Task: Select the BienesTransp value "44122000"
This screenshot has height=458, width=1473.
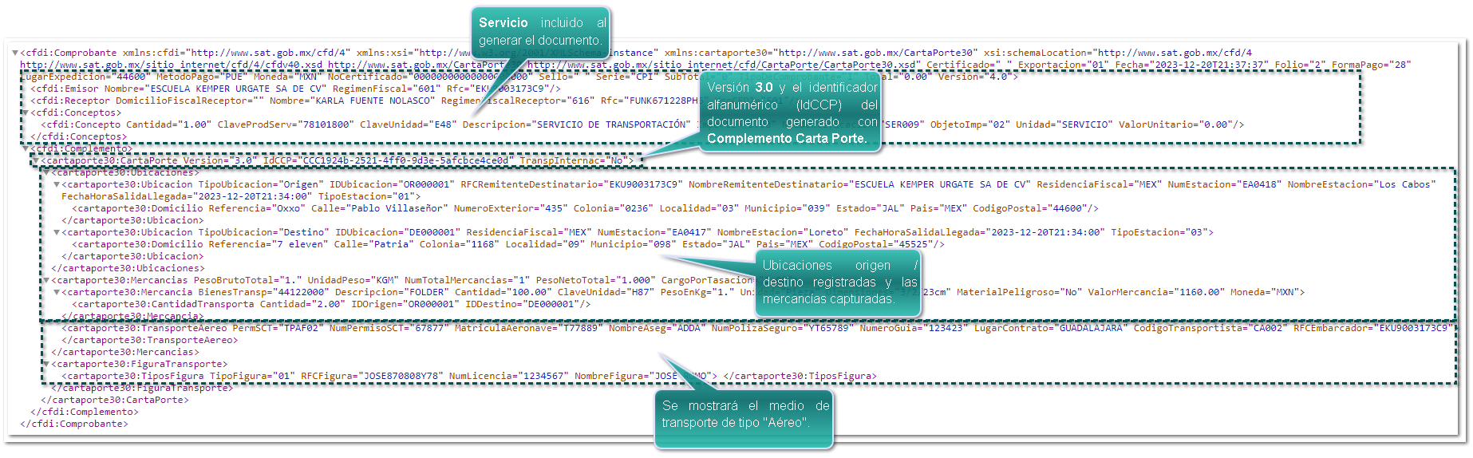Action: [301, 292]
